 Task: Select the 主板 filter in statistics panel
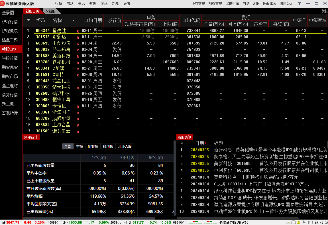[x=80, y=146]
